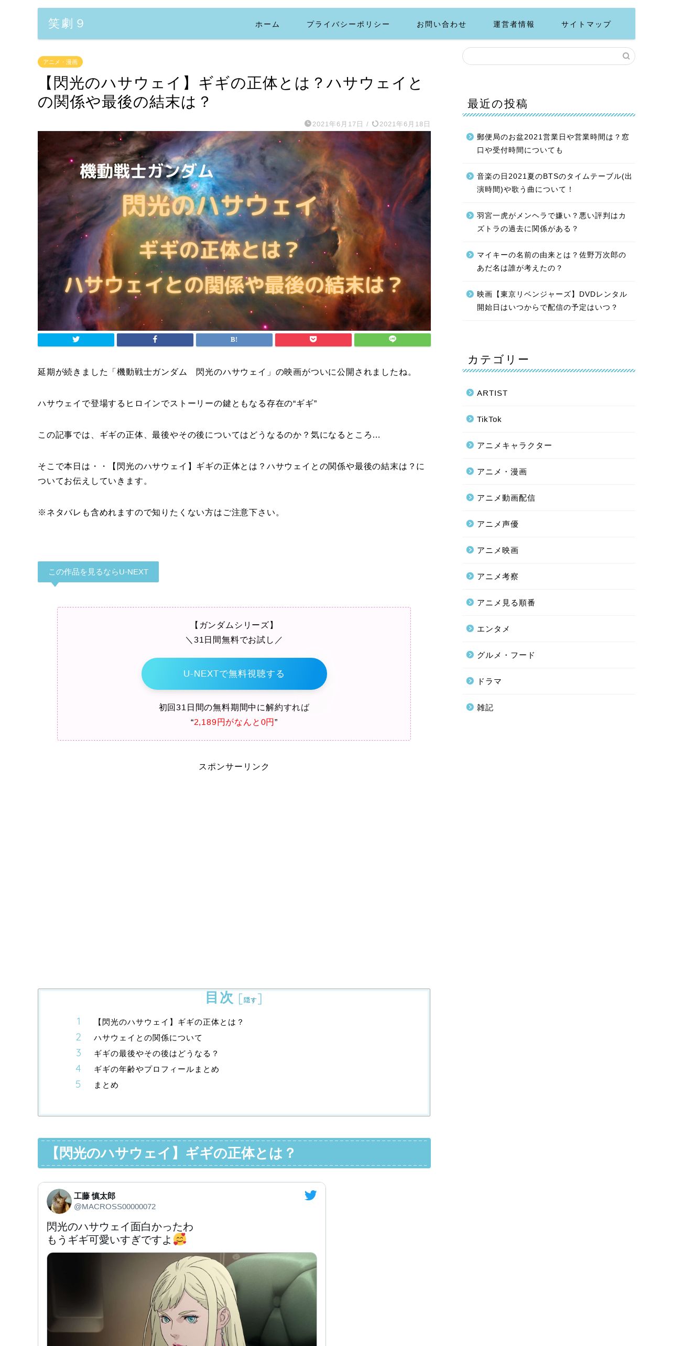Viewport: 673px width, 1346px height.
Task: Open 運営者情報 menu item
Action: click(x=514, y=24)
